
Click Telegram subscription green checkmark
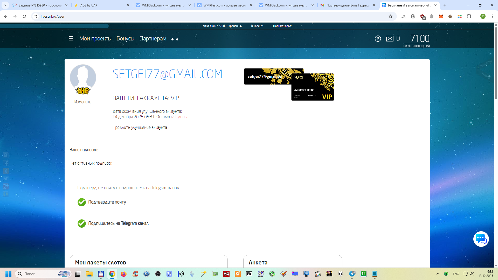pyautogui.click(x=82, y=223)
